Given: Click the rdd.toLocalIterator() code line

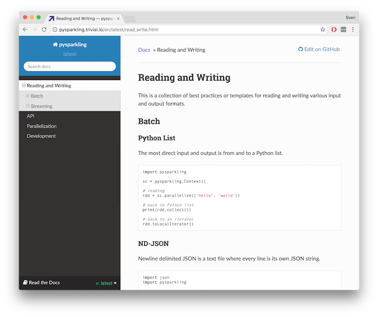Looking at the screenshot, I should (x=168, y=224).
